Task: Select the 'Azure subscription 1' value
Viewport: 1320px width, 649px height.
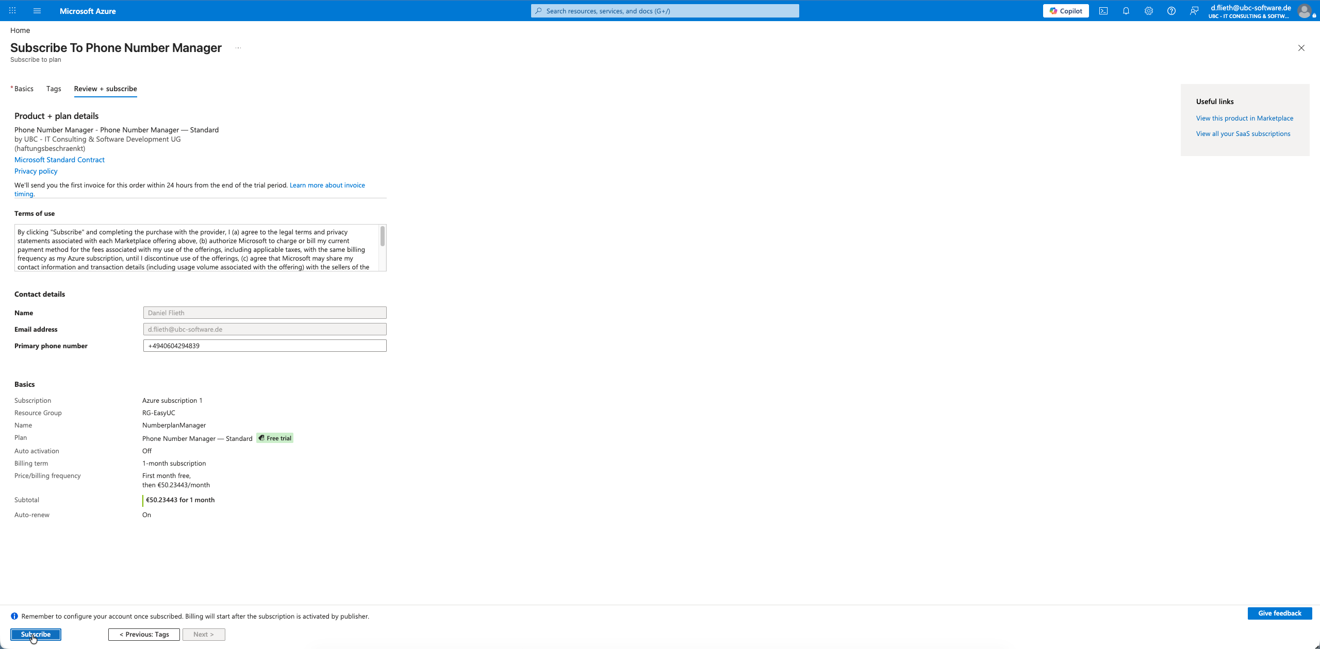Action: click(172, 400)
